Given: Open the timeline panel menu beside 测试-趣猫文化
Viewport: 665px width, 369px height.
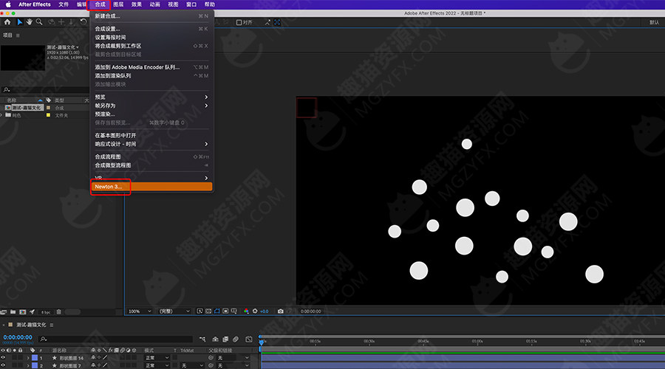Looking at the screenshot, I should click(x=52, y=325).
